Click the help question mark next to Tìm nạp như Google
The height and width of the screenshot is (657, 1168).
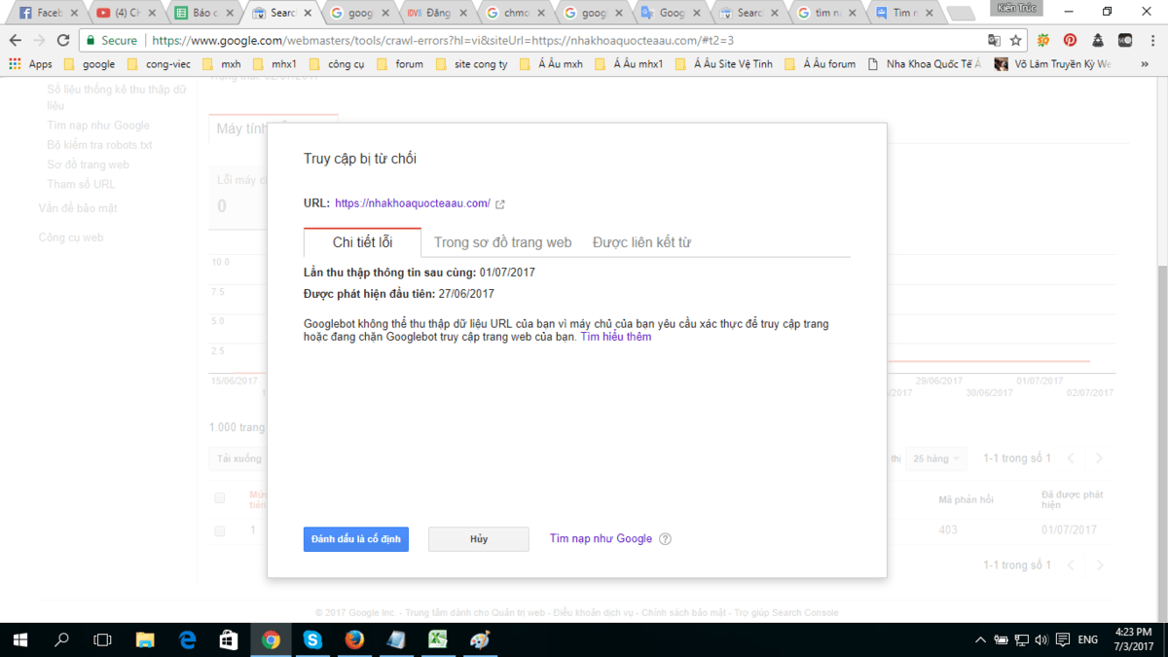(x=666, y=539)
